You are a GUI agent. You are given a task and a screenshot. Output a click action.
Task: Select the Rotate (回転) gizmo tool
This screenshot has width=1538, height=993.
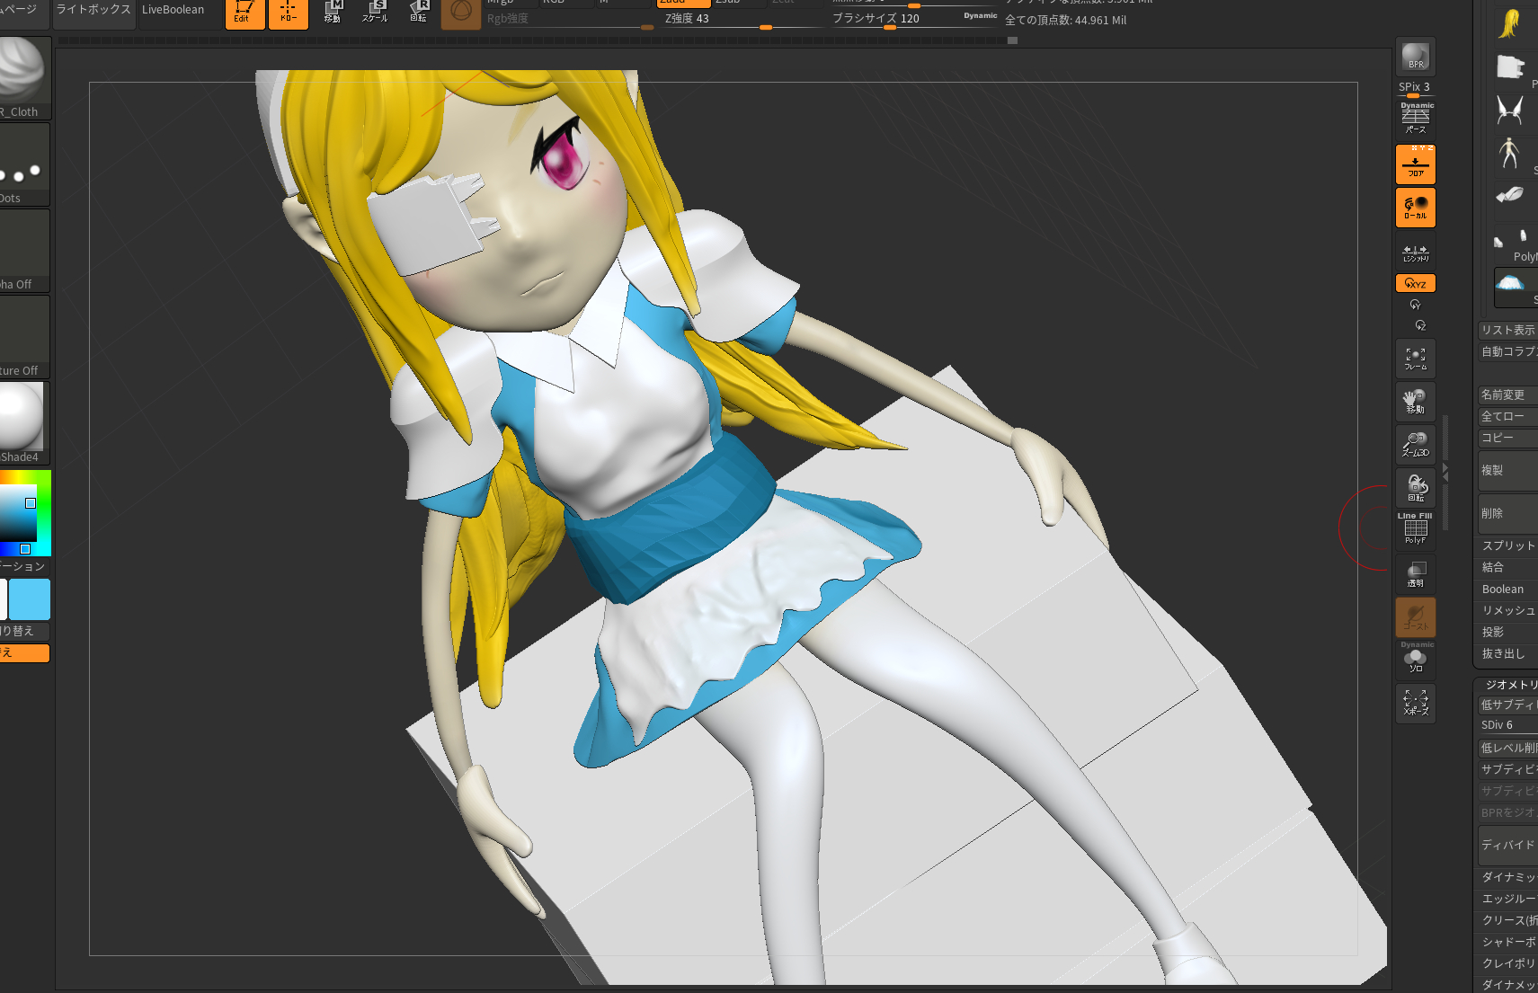418,13
